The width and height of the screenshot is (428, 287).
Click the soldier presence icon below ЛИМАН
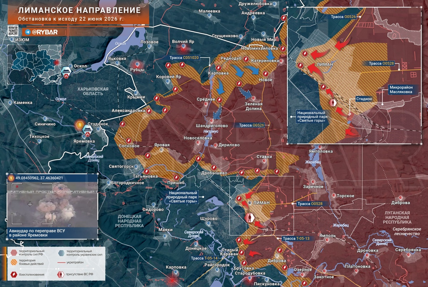(x=250, y=218)
